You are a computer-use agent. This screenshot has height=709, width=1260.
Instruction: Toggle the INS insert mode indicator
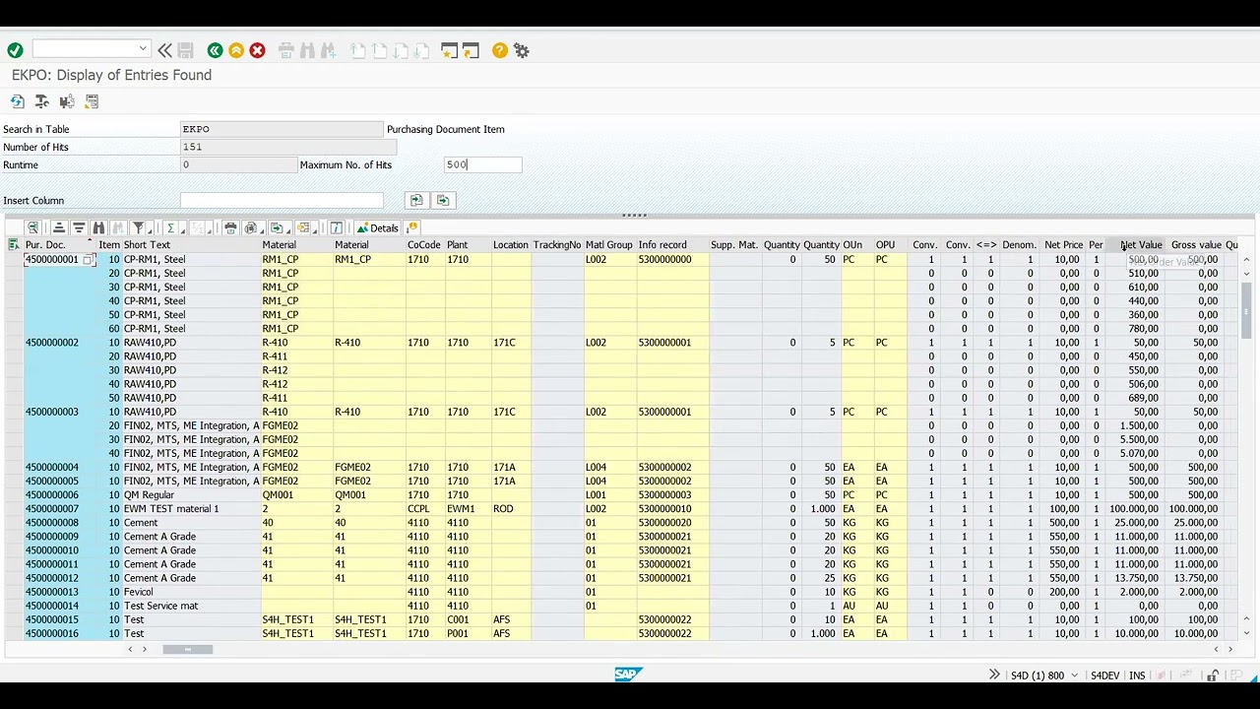(1137, 676)
